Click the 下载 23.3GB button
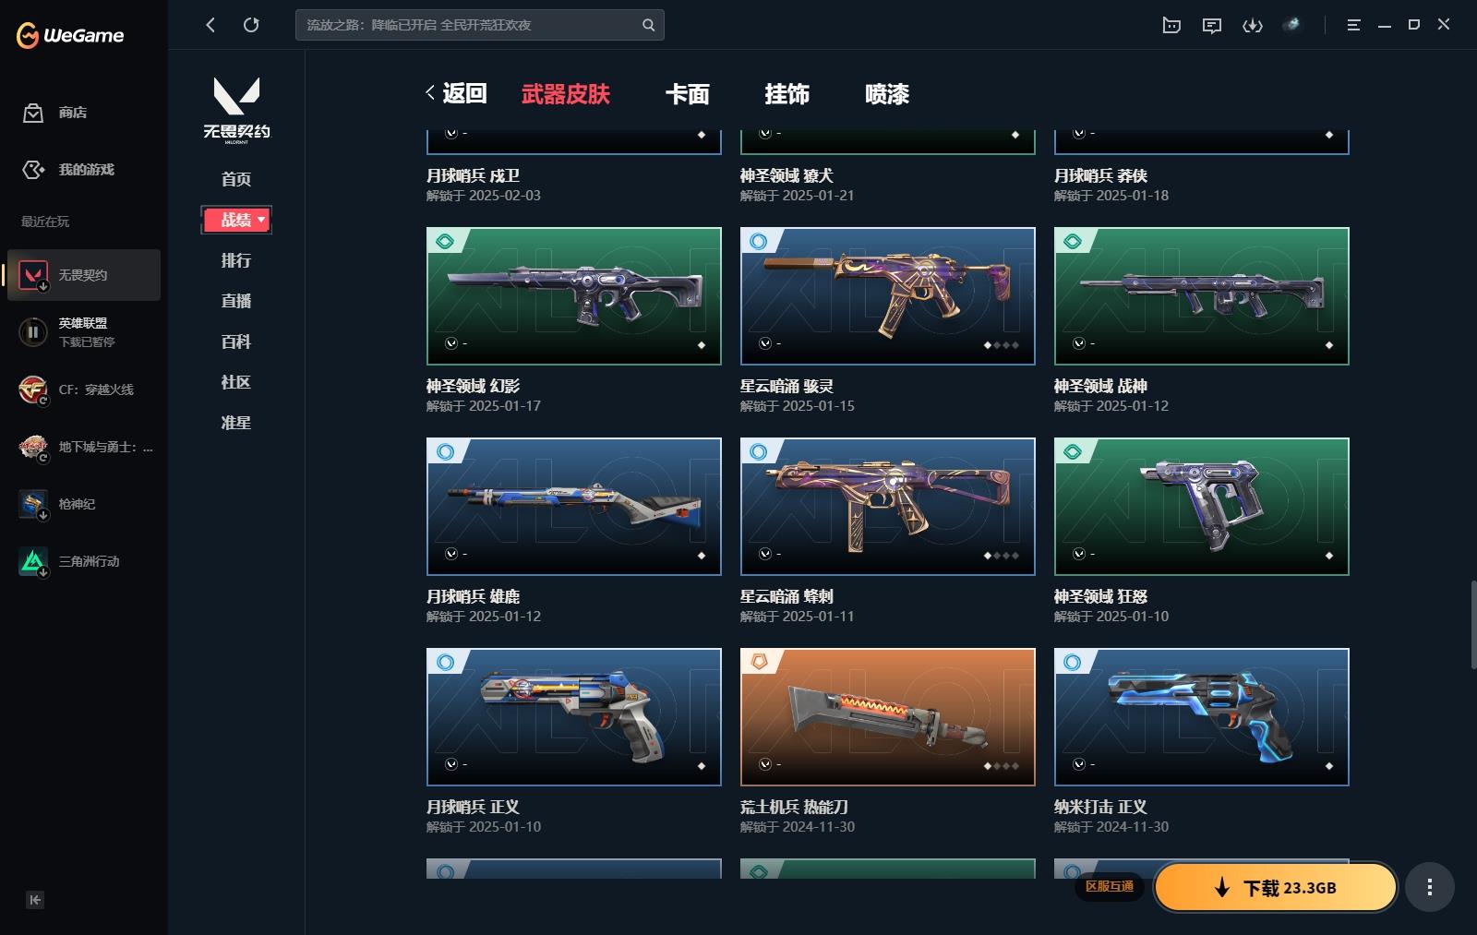Viewport: 1477px width, 935px height. 1276,887
